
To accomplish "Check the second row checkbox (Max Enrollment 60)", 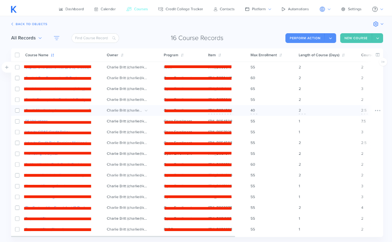I will pos(17,78).
